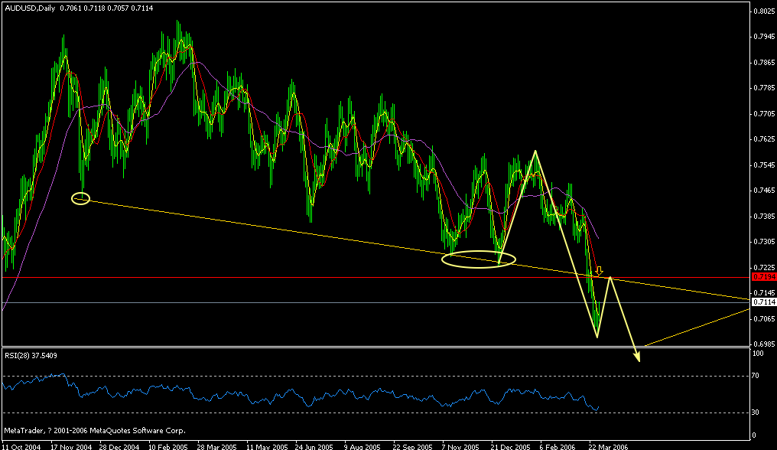Select the RSI(28) 37.5409 indicator label
This screenshot has height=450, width=777.
click(x=31, y=354)
